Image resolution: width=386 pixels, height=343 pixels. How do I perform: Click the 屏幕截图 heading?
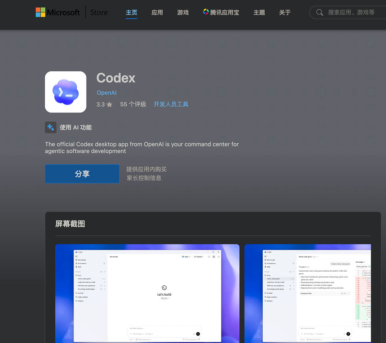70,224
